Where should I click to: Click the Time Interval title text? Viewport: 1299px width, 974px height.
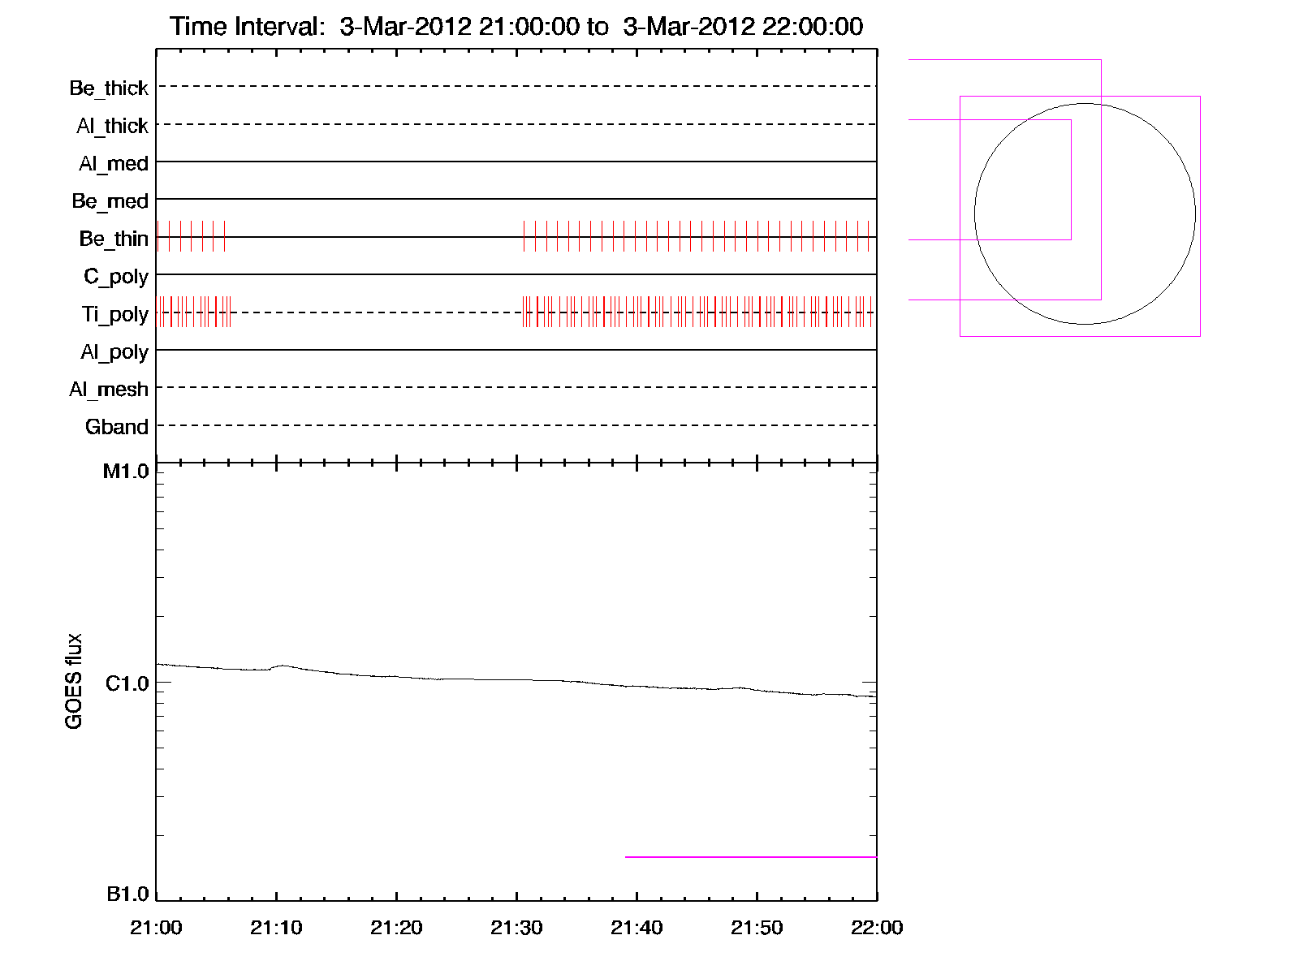tap(516, 27)
